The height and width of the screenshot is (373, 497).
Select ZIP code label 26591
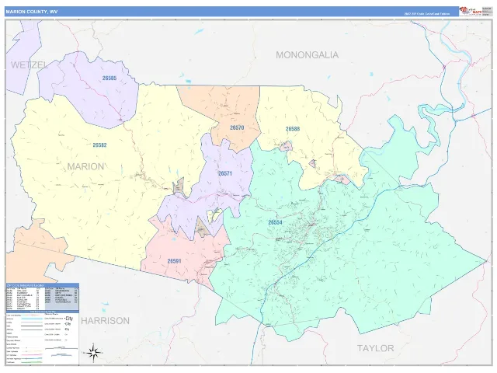point(174,261)
